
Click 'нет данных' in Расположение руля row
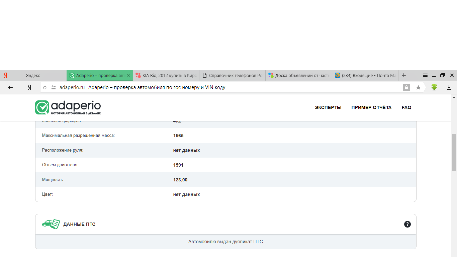coord(186,150)
